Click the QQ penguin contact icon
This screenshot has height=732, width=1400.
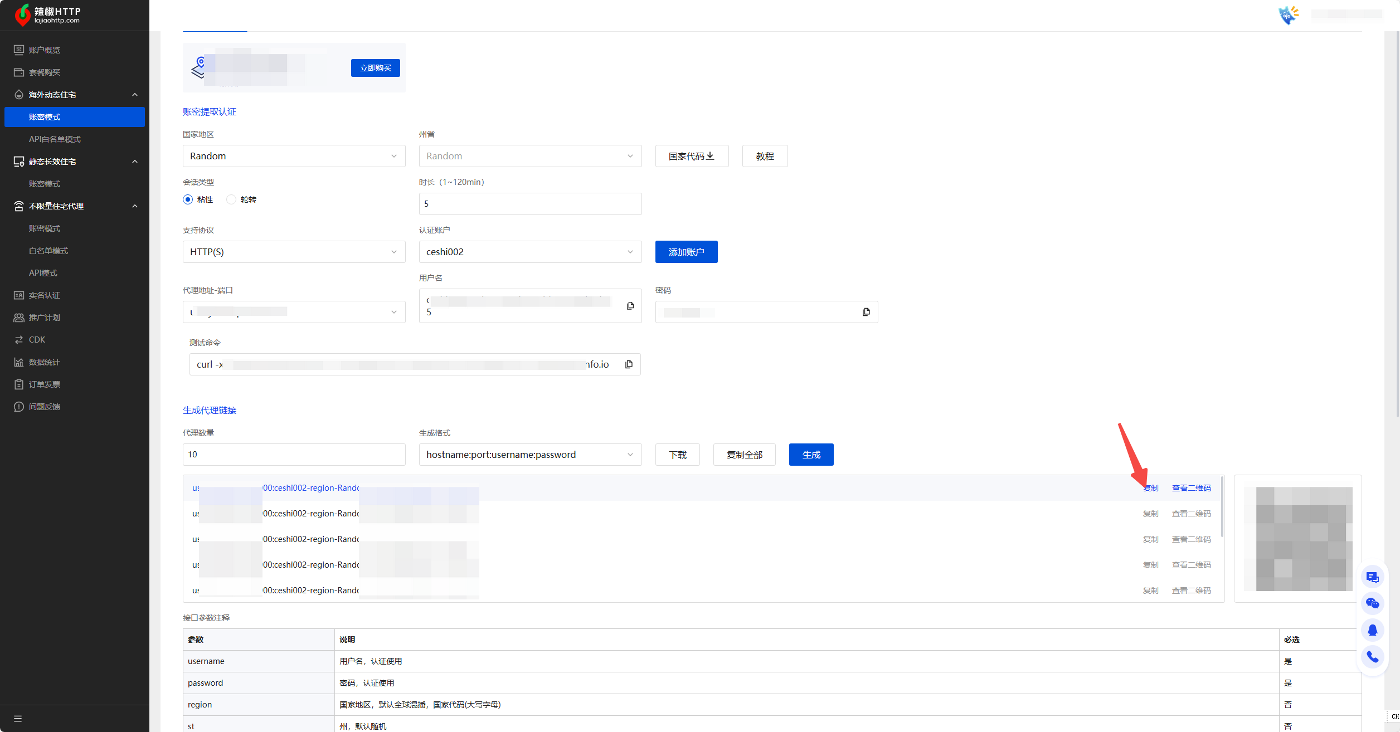(1372, 630)
